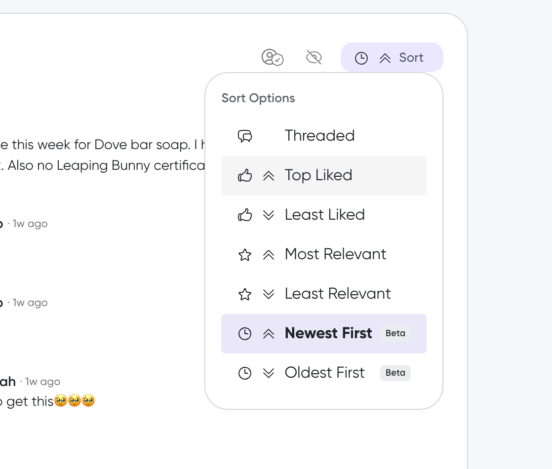Click clock icon beside Oldest First

pos(245,373)
